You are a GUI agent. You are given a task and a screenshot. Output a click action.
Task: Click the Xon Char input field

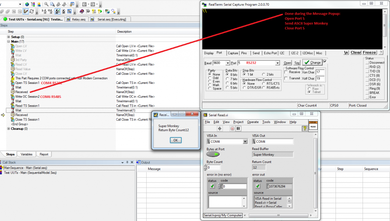(320, 72)
